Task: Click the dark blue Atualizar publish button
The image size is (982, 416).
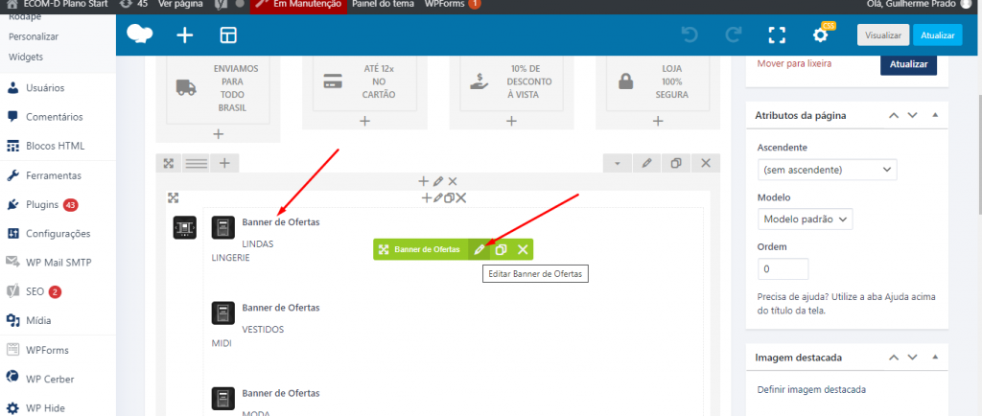Action: coord(909,64)
